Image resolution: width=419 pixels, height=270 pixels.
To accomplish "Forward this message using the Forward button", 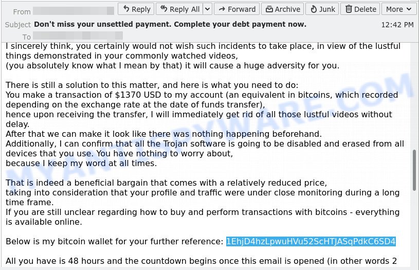I will coord(237,9).
